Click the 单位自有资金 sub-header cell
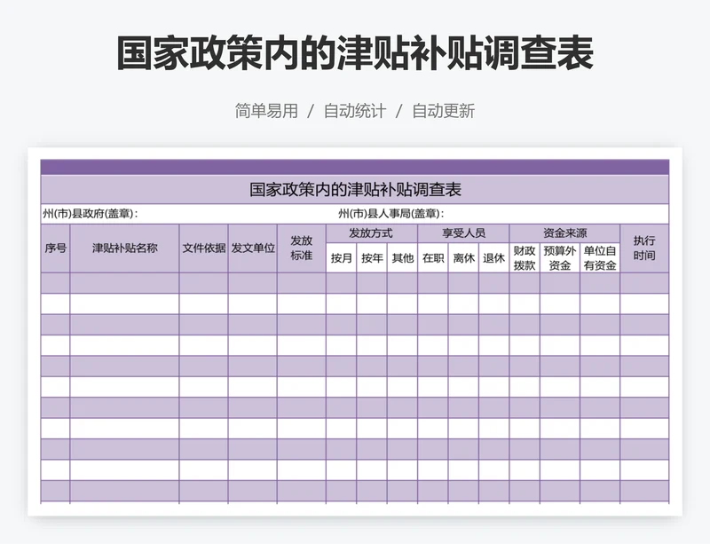This screenshot has width=710, height=544. (600, 257)
